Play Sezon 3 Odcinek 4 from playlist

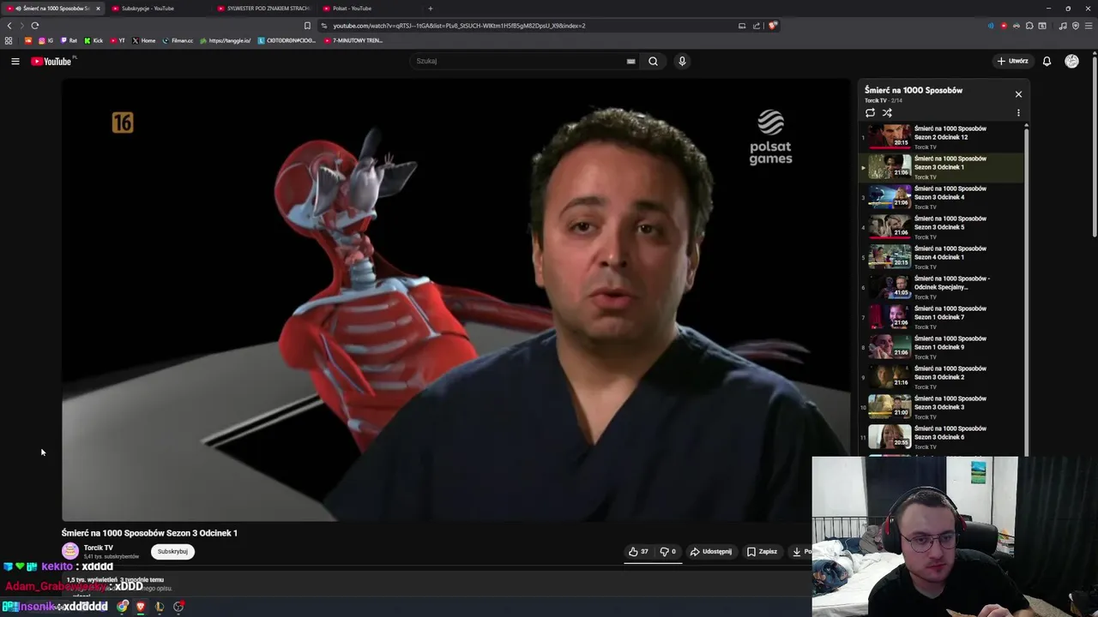[941, 197]
